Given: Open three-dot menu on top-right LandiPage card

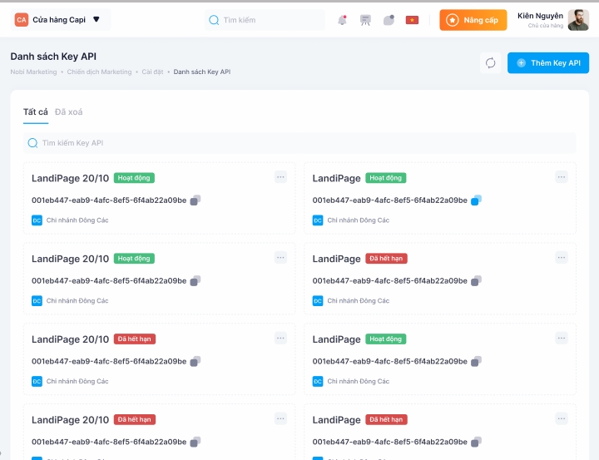Looking at the screenshot, I should coord(562,177).
